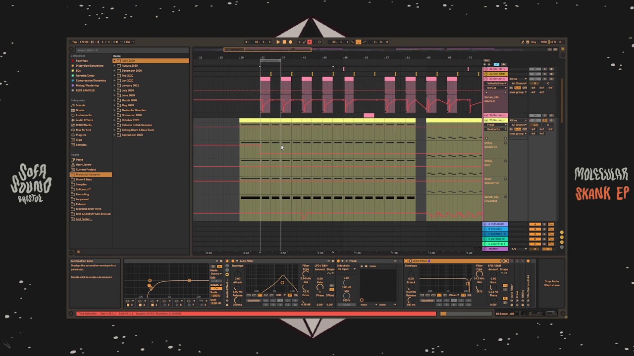Image resolution: width=634 pixels, height=356 pixels.
Task: Toggle the Follow playback blue icon
Action: pyautogui.click(x=496, y=64)
